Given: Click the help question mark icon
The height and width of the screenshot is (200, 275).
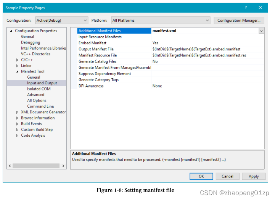Looking at the screenshot, I should coord(246,8).
